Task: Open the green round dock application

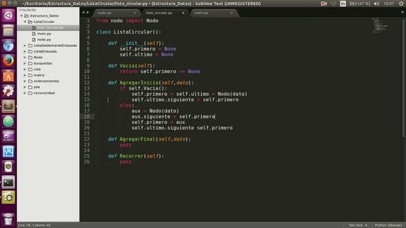Action: [8, 122]
